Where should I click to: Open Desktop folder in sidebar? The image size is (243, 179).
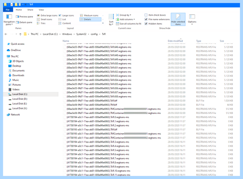[15, 66]
